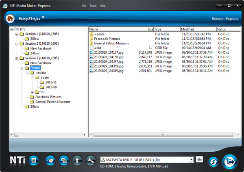Screen dimensions: 244x172
Task: Click the large go/next arrow button
Action: tap(230, 162)
